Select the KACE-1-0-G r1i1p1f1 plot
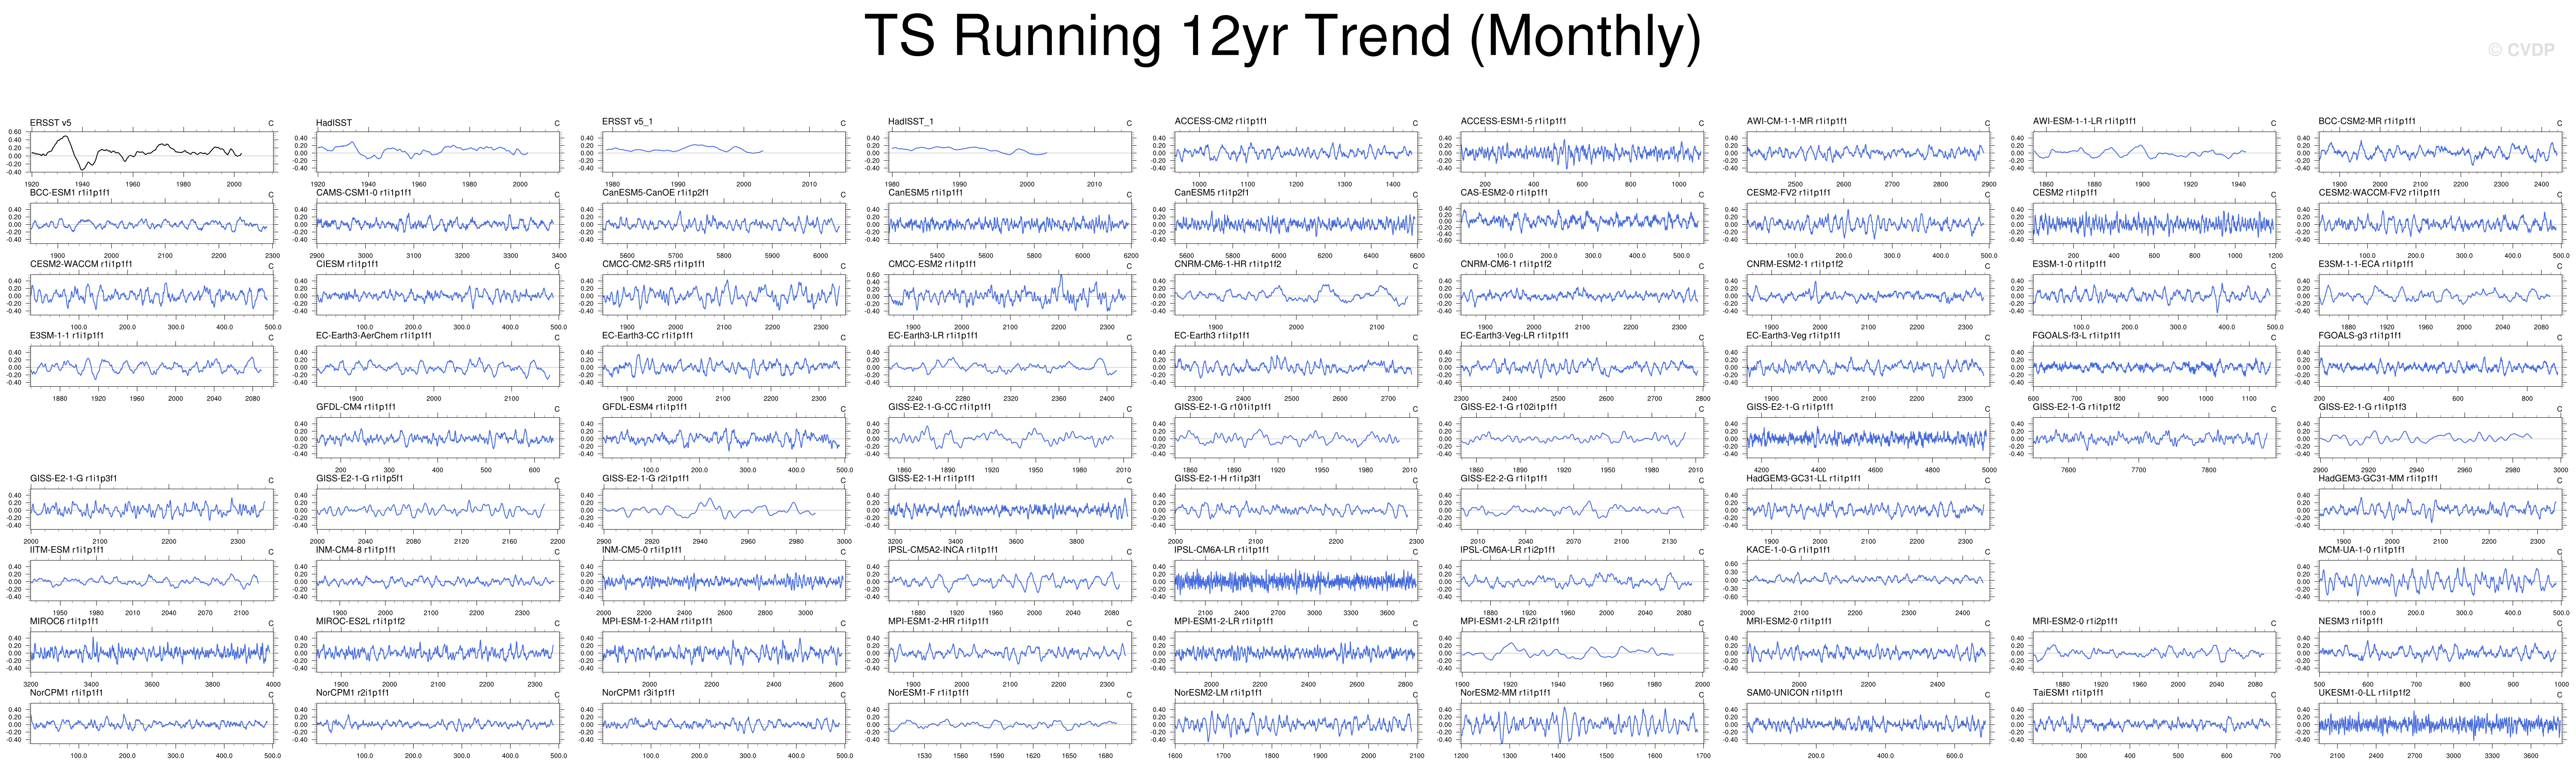This screenshot has height=771, width=2576. point(1868,581)
